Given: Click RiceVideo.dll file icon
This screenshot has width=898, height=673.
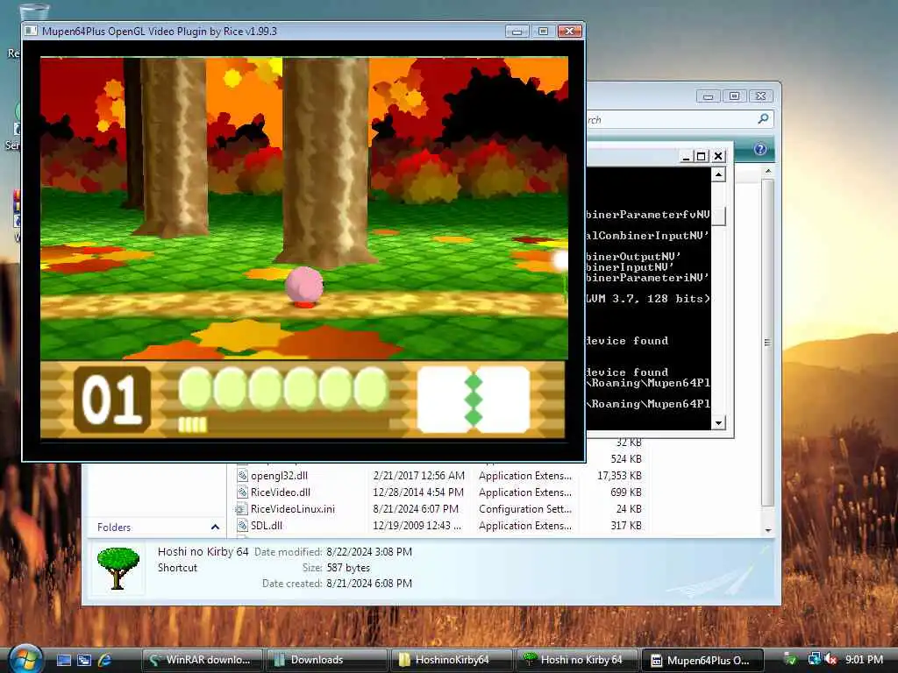Looking at the screenshot, I should click(x=242, y=492).
